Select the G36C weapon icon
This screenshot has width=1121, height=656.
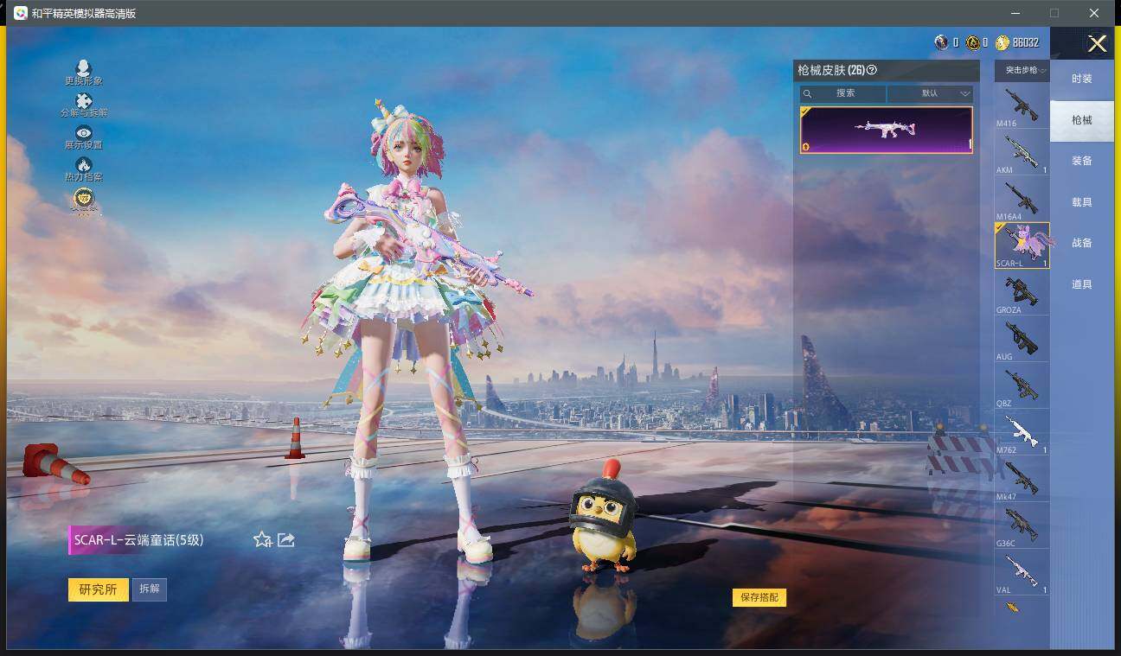pyautogui.click(x=1022, y=525)
